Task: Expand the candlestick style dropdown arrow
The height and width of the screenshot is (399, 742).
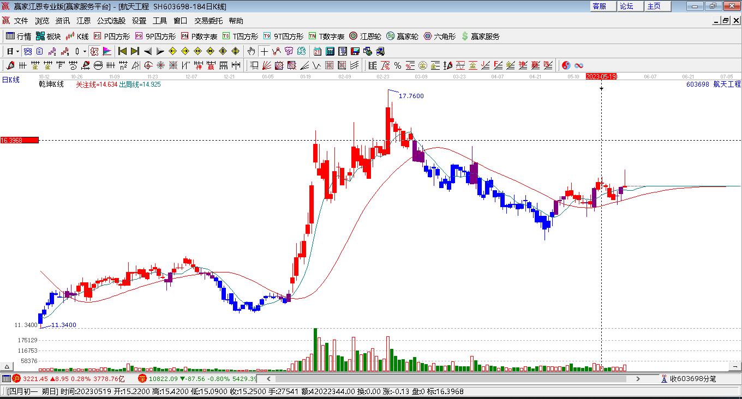Action: coord(85,51)
